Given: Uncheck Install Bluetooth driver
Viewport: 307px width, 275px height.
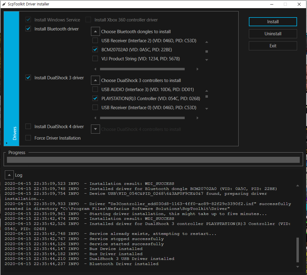Looking at the screenshot, I should (28, 29).
